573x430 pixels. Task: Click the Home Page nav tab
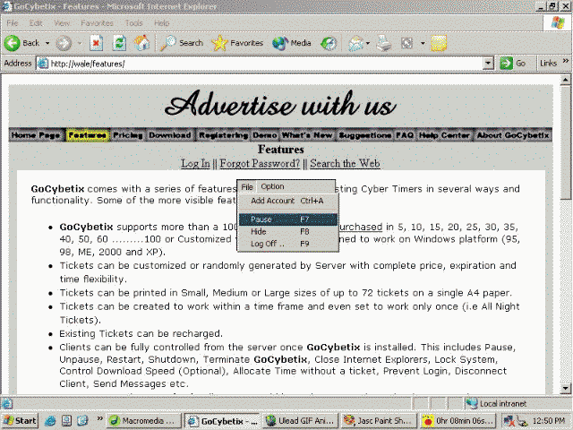[x=36, y=135]
